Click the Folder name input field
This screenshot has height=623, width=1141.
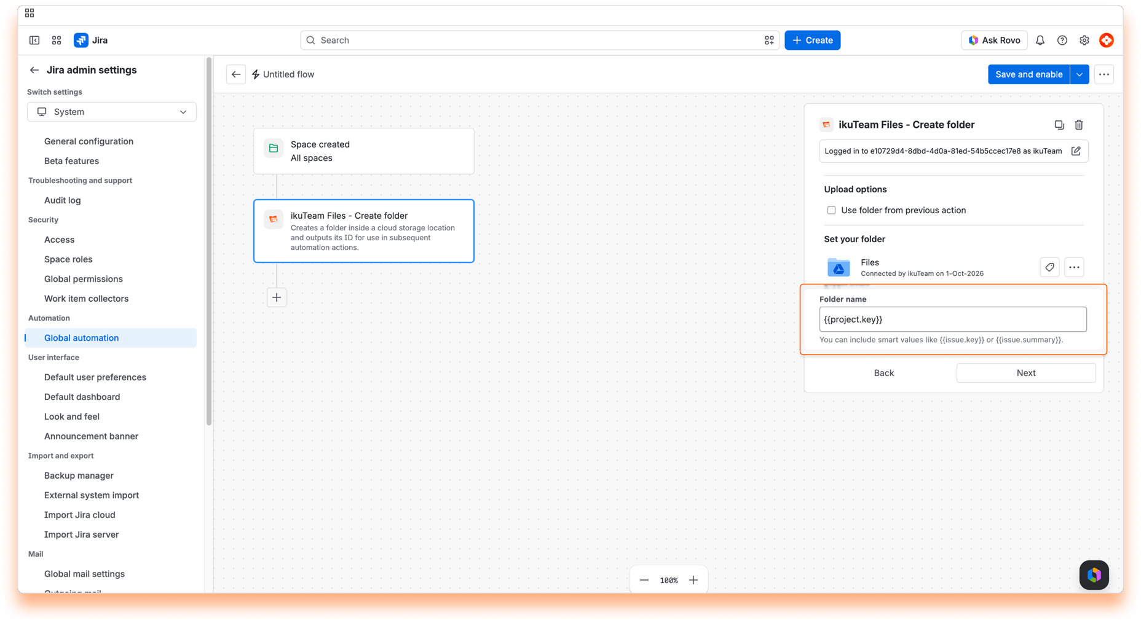pyautogui.click(x=952, y=319)
